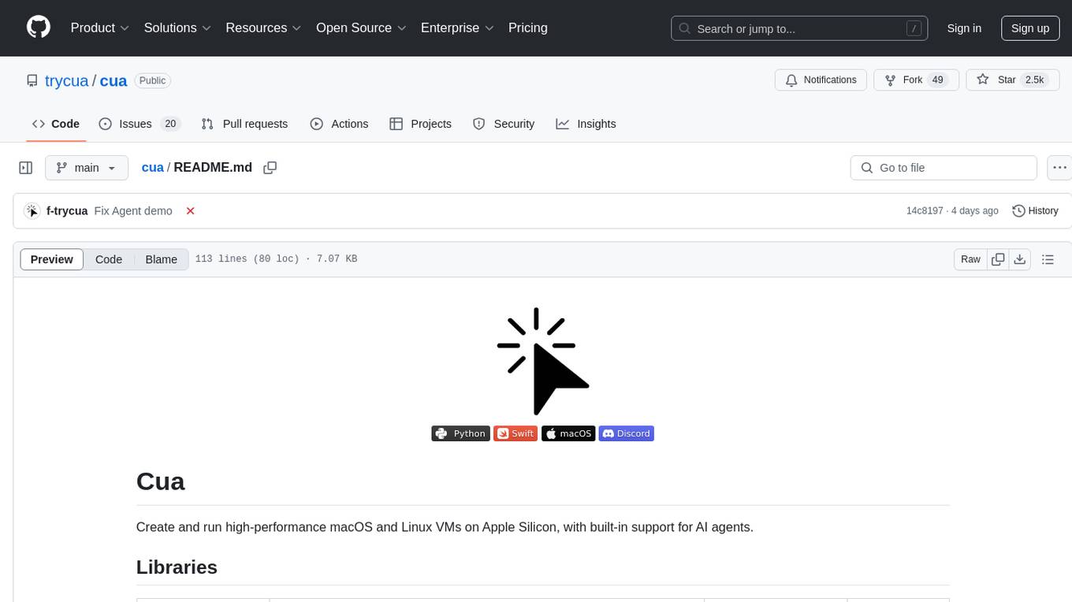Switch to the Code tab
This screenshot has height=602, width=1072.
click(56, 124)
